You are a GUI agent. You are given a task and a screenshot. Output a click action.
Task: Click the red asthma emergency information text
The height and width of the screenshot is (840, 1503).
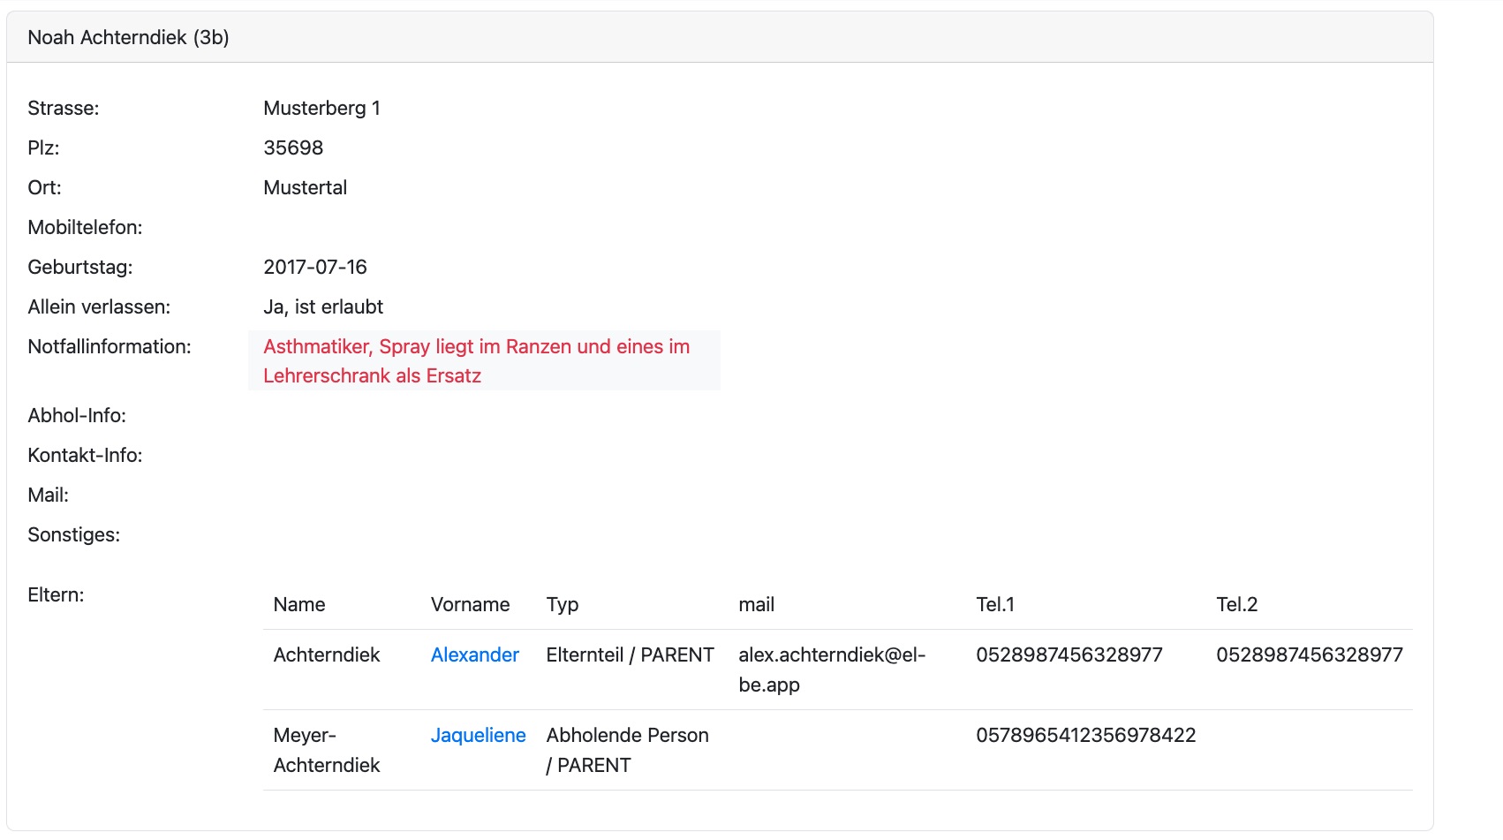pos(476,360)
